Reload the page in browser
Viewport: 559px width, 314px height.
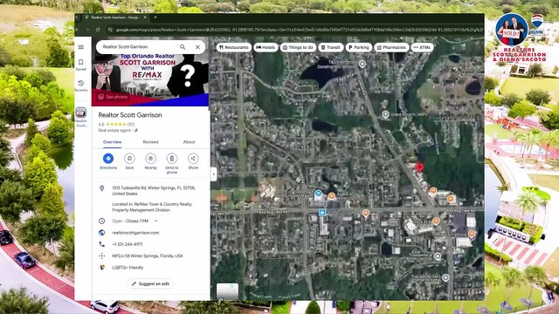point(98,30)
